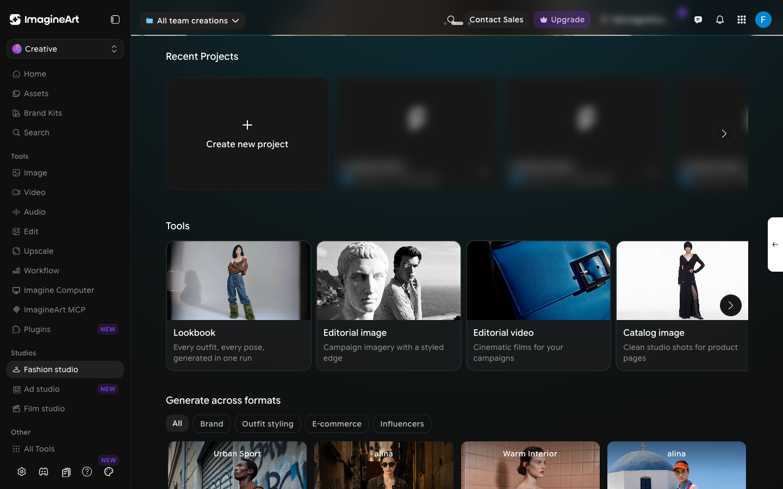Open the chat message icon in the header
Screen dimensions: 783x489
[698, 20]
